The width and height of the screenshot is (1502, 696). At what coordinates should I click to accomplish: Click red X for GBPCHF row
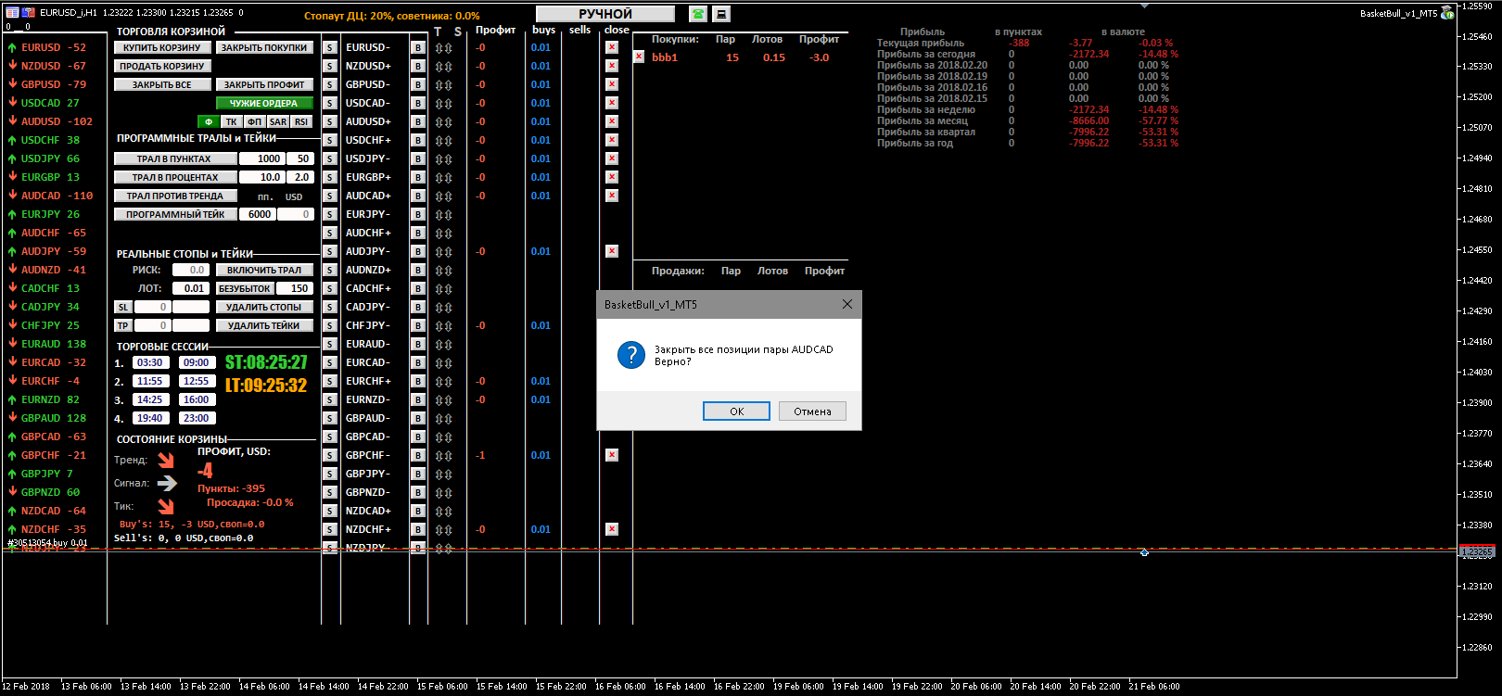click(x=612, y=455)
